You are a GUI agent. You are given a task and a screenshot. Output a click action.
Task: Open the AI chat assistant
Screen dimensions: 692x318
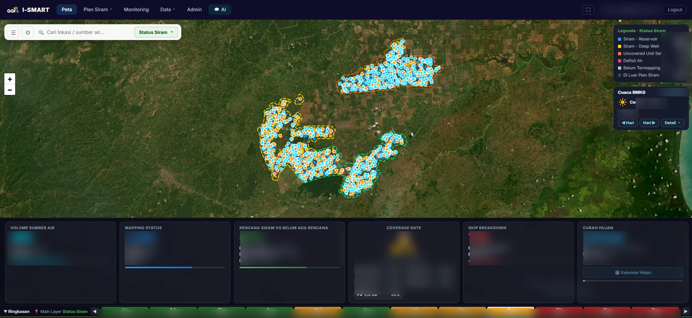pos(220,10)
